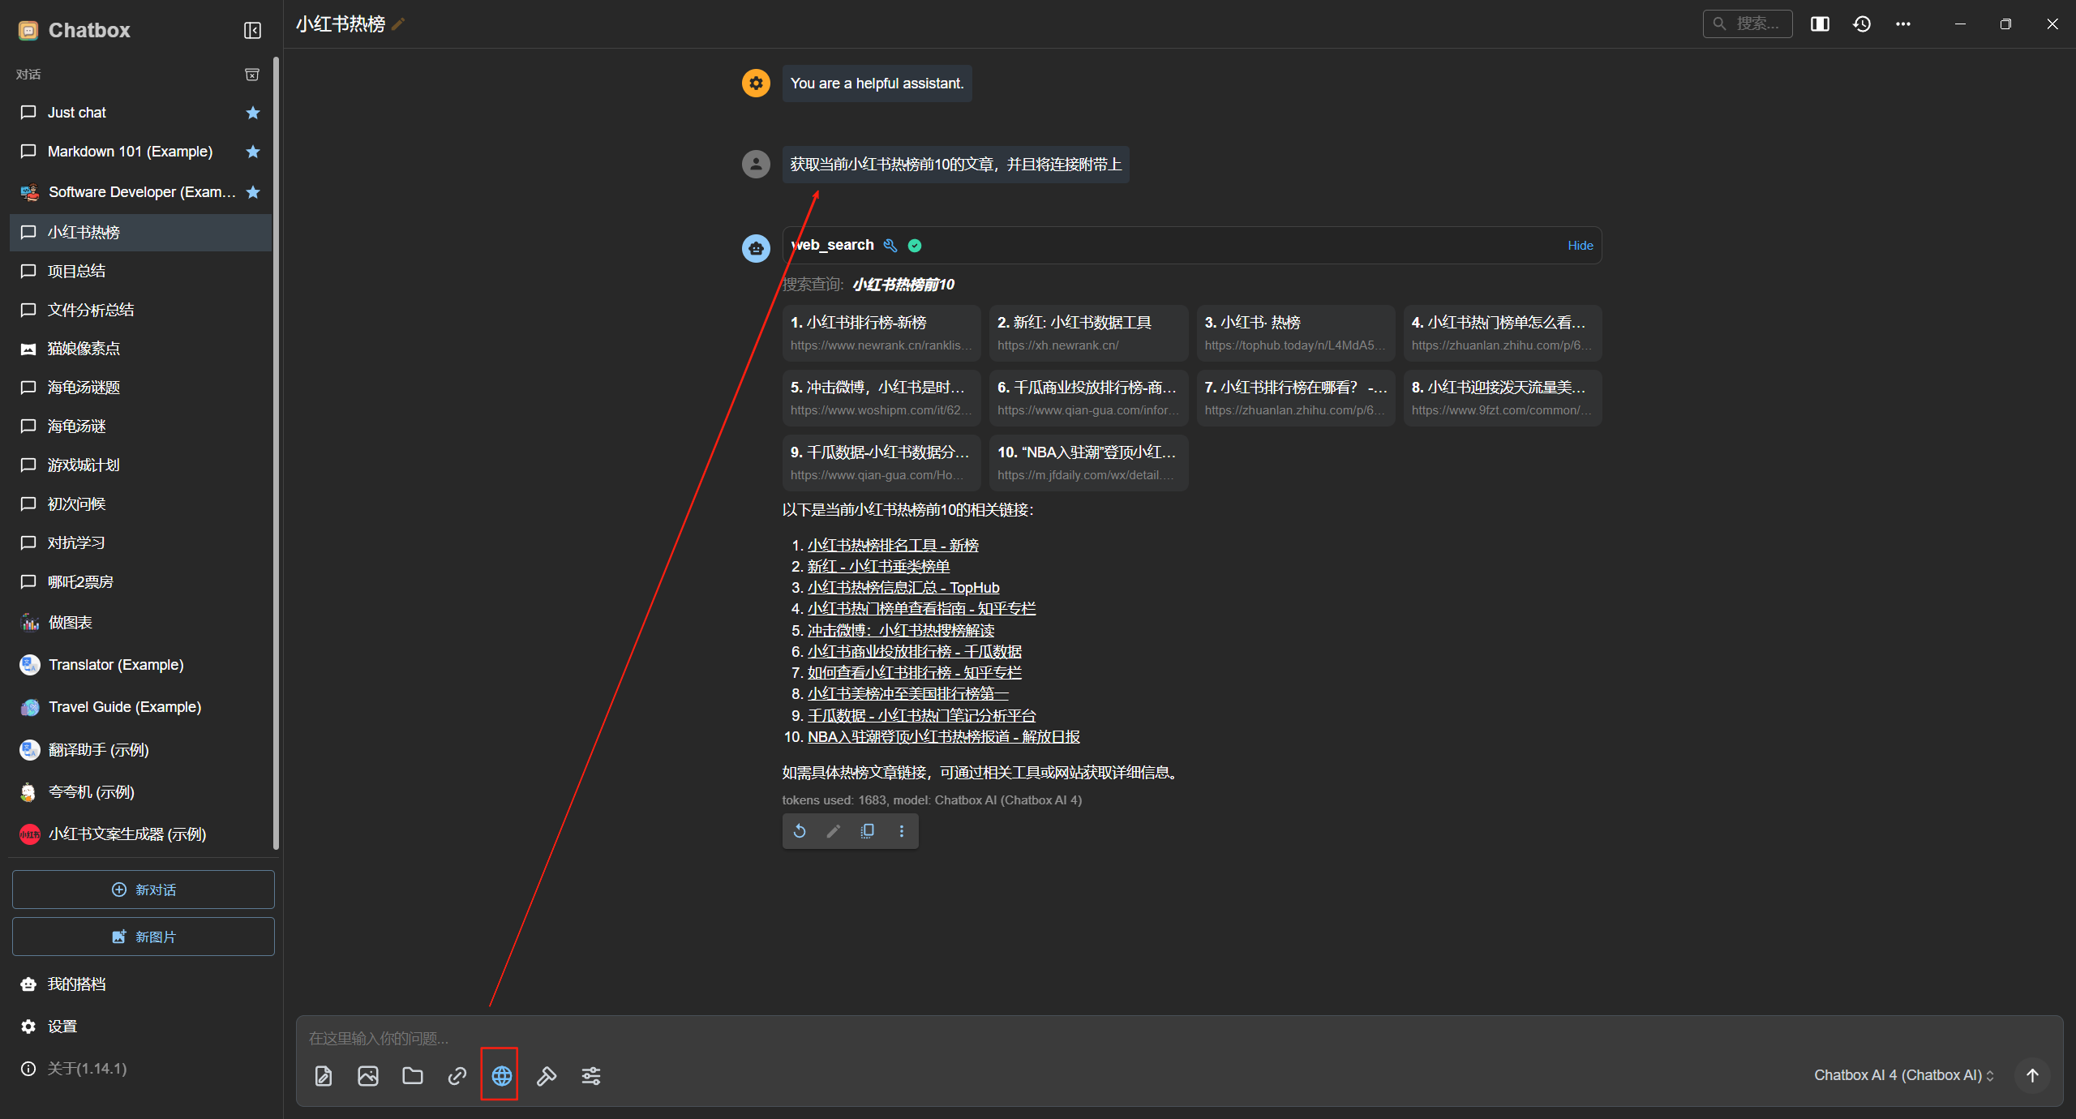Viewport: 2076px width, 1119px height.
Task: Select the 猫娘像素点 image session
Action: click(x=141, y=349)
